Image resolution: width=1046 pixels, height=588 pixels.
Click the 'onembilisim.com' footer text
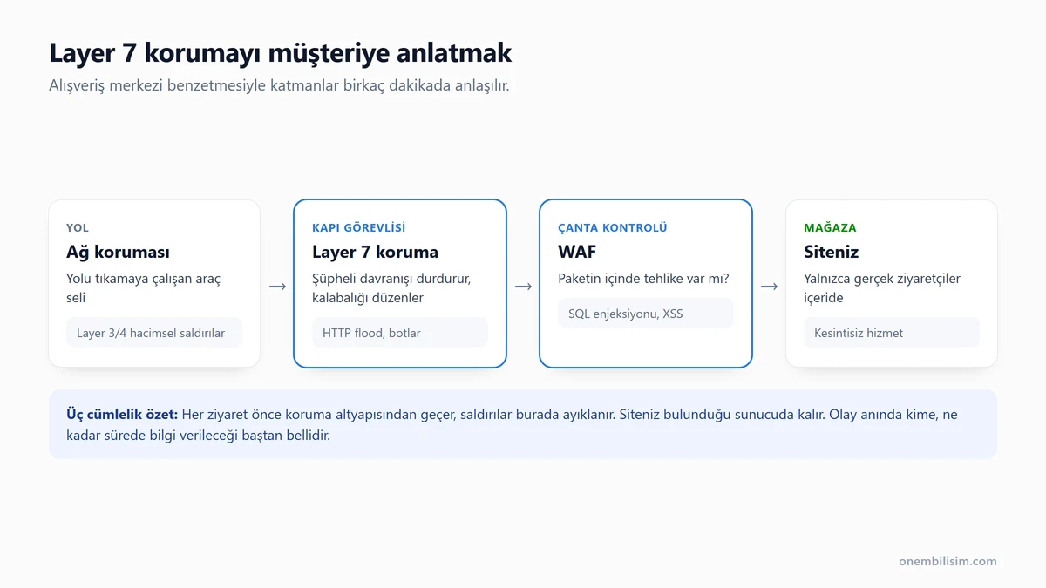948,561
